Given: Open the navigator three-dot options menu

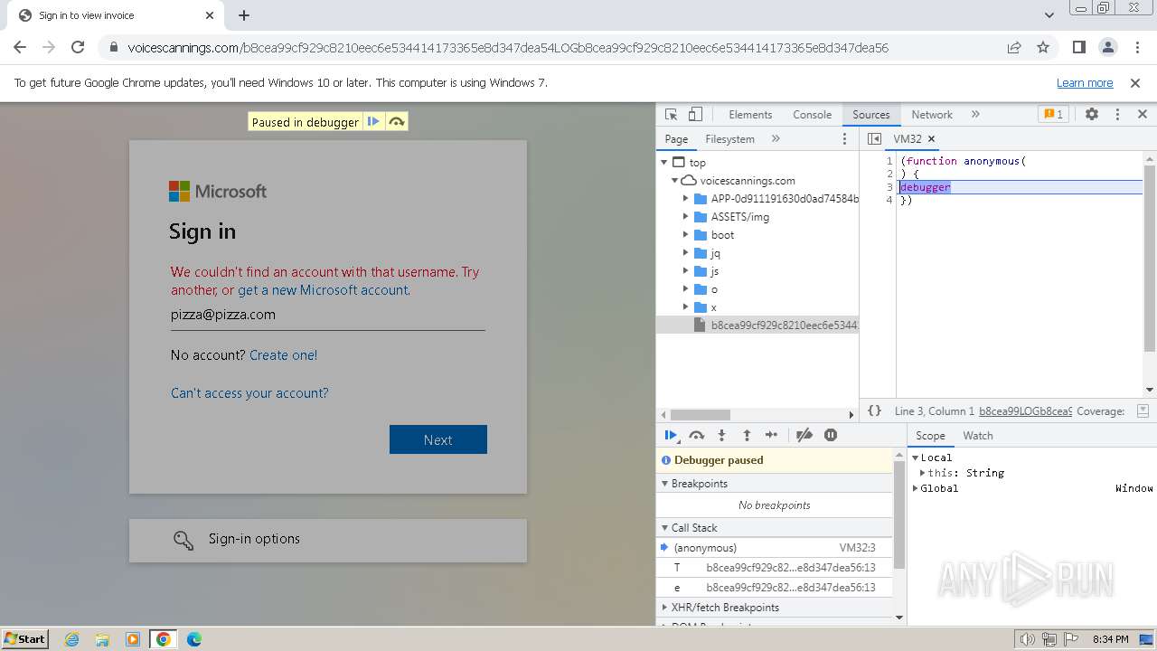Looking at the screenshot, I should coord(845,139).
